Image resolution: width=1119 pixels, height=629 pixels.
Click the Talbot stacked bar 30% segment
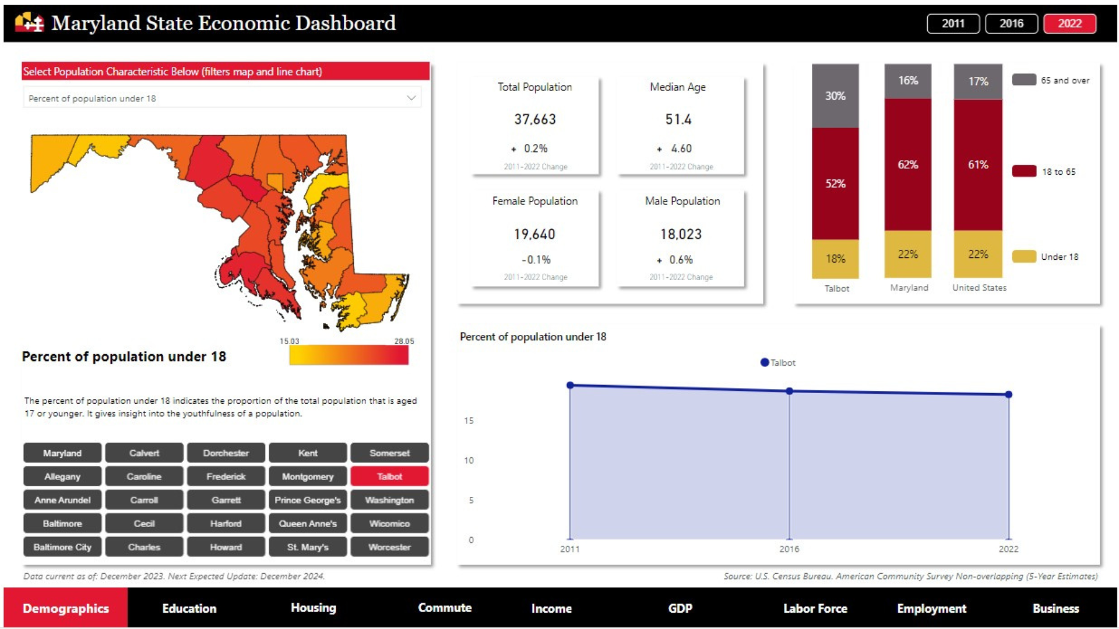click(835, 96)
